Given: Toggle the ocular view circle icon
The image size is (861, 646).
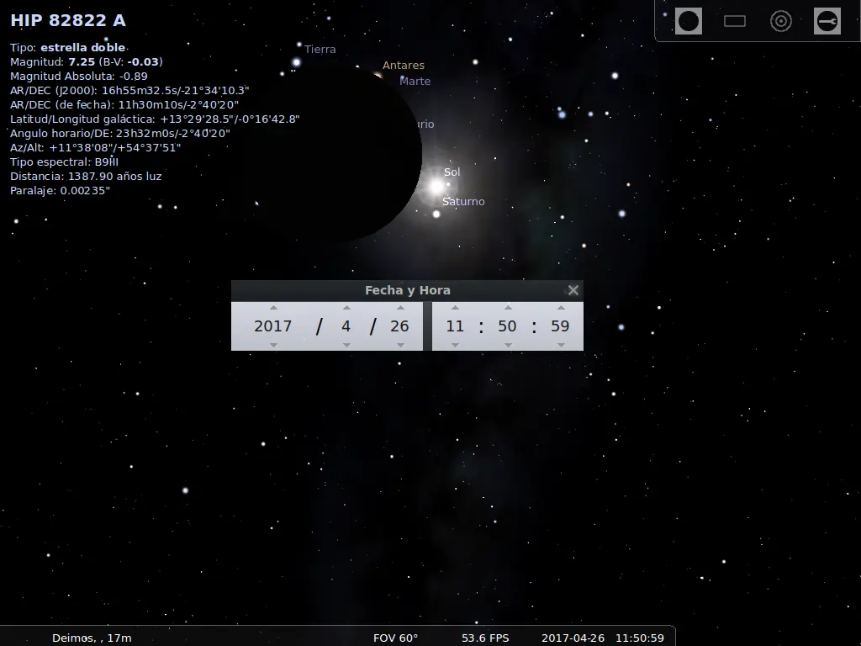Looking at the screenshot, I should tap(689, 21).
